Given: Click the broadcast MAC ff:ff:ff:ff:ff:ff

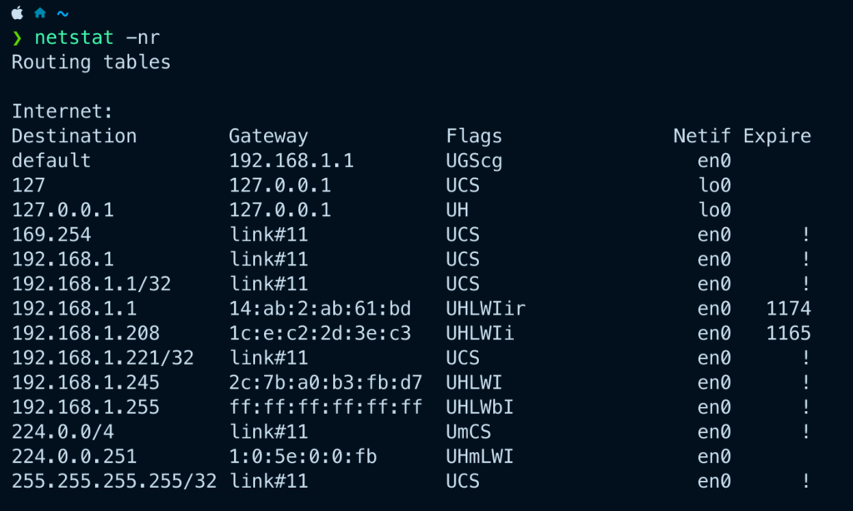Looking at the screenshot, I should tap(326, 407).
